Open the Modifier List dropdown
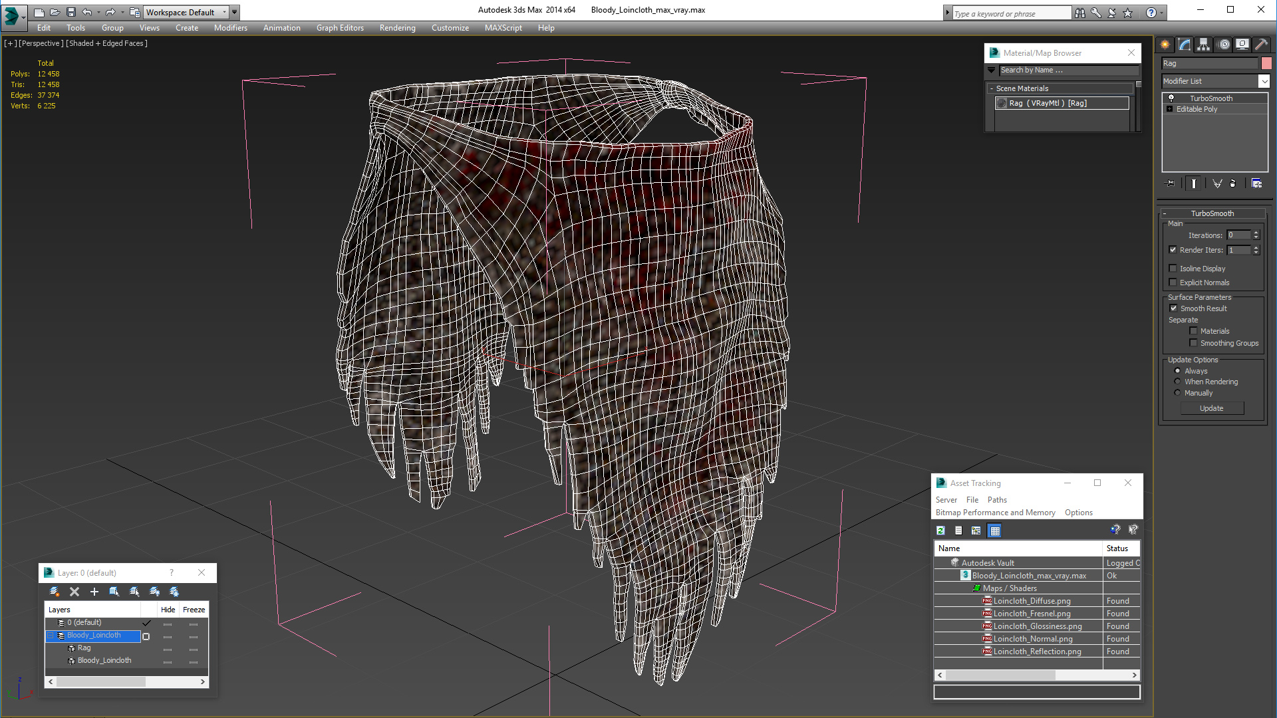1277x718 pixels. pyautogui.click(x=1264, y=81)
